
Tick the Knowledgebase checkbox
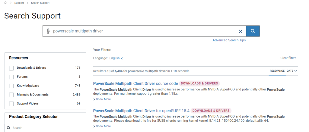click(11, 86)
